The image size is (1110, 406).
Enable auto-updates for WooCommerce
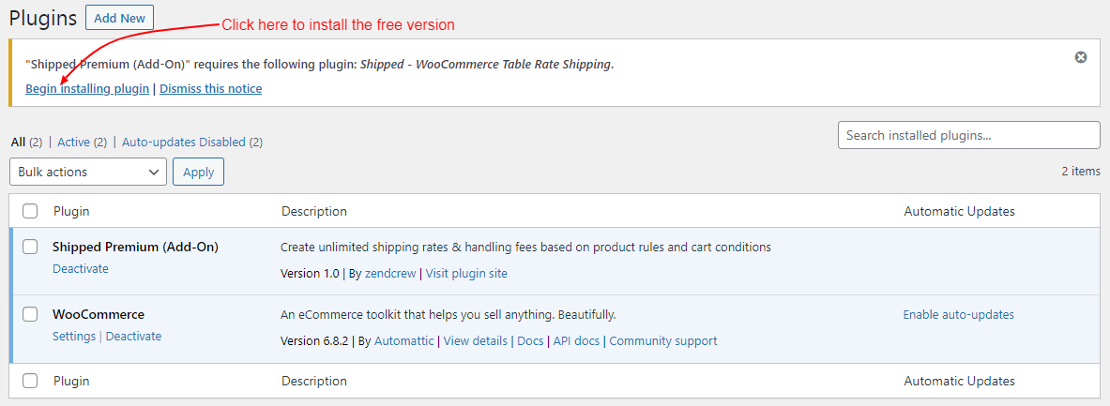click(x=958, y=315)
